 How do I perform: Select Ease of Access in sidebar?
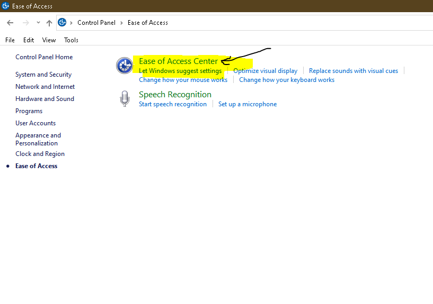37,166
